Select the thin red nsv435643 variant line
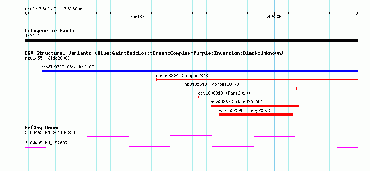 [241, 88]
